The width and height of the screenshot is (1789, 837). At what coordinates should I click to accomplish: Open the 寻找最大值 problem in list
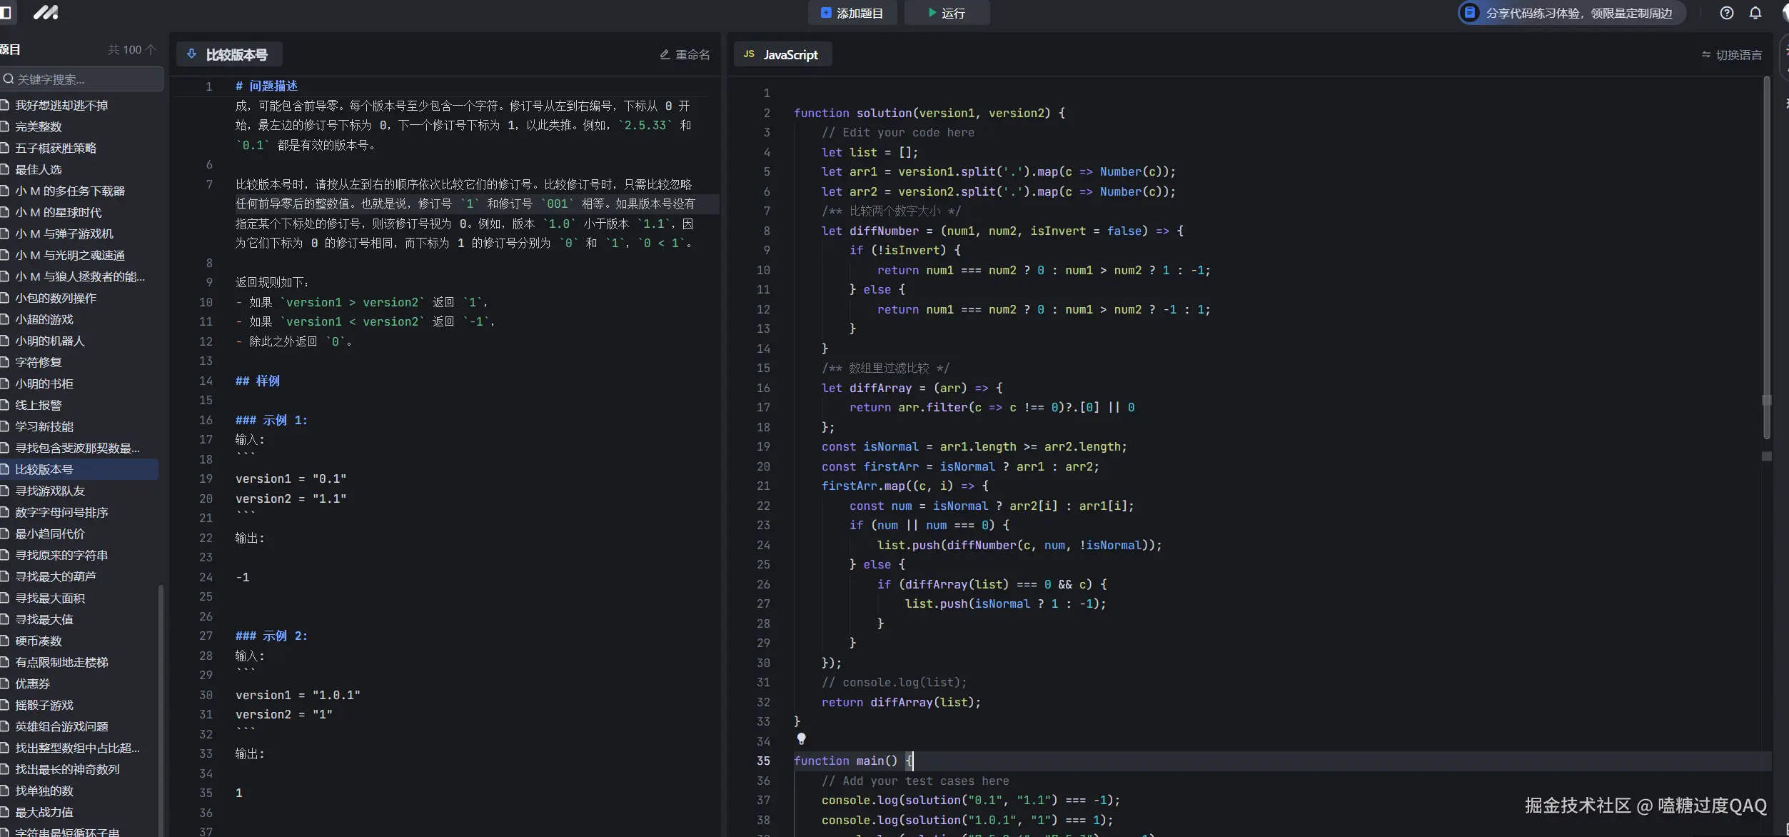coord(44,619)
